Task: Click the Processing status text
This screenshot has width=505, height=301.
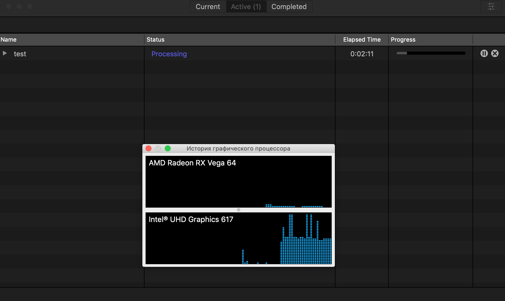Action: (169, 54)
